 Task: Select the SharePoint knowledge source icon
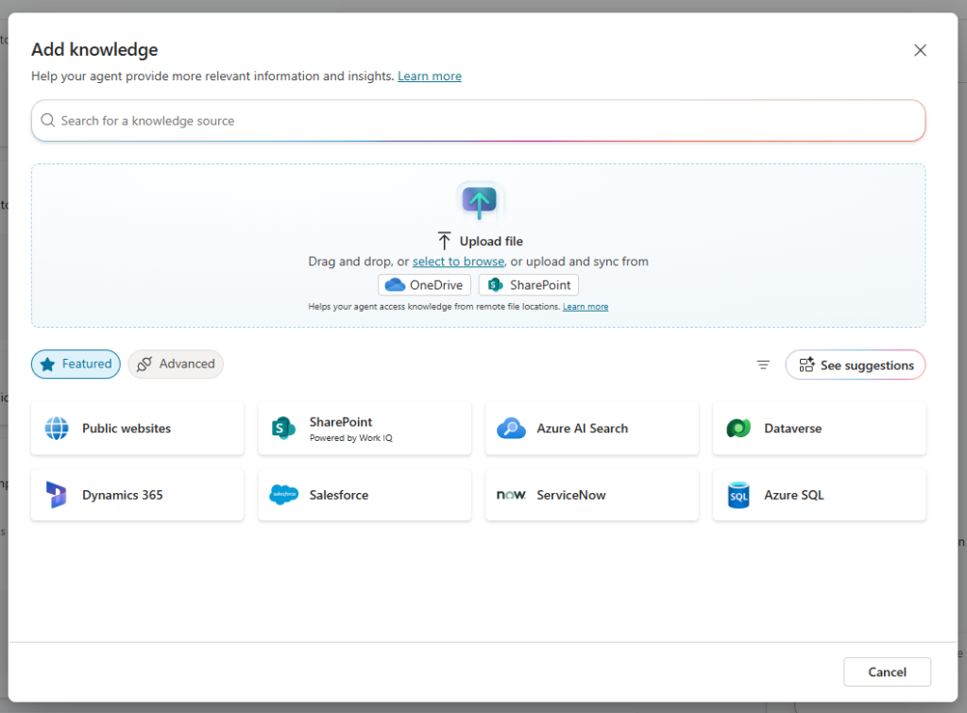tap(283, 429)
